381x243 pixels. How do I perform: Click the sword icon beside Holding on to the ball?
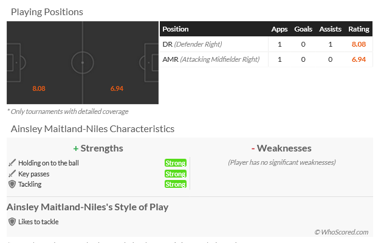click(x=12, y=163)
